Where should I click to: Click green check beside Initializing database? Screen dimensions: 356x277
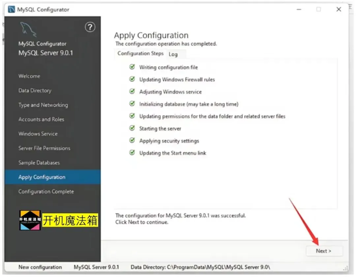pos(132,104)
